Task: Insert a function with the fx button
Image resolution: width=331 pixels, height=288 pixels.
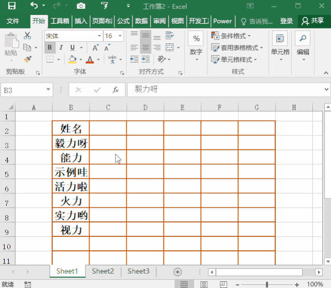Action: point(115,90)
